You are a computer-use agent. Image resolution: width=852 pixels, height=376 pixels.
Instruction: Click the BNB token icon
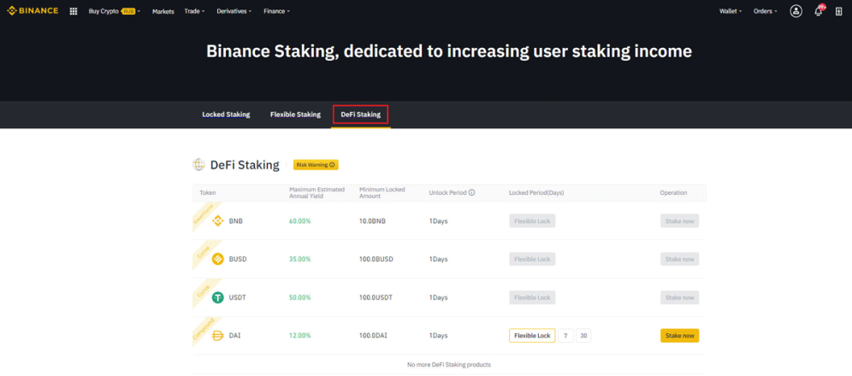coord(218,220)
